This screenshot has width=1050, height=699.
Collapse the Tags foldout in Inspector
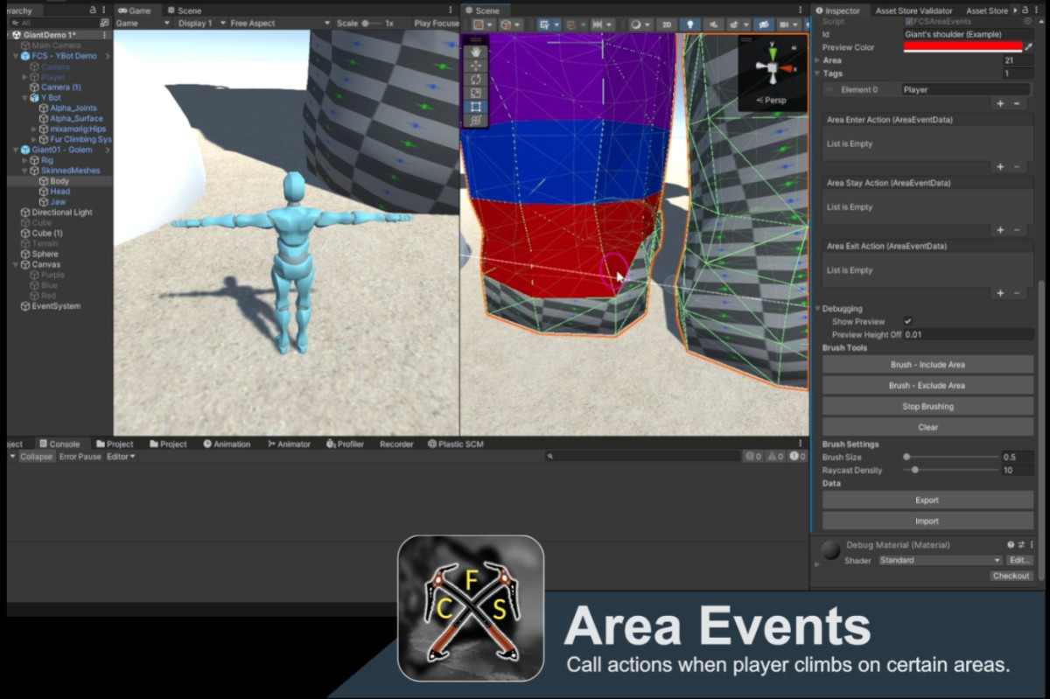point(817,73)
